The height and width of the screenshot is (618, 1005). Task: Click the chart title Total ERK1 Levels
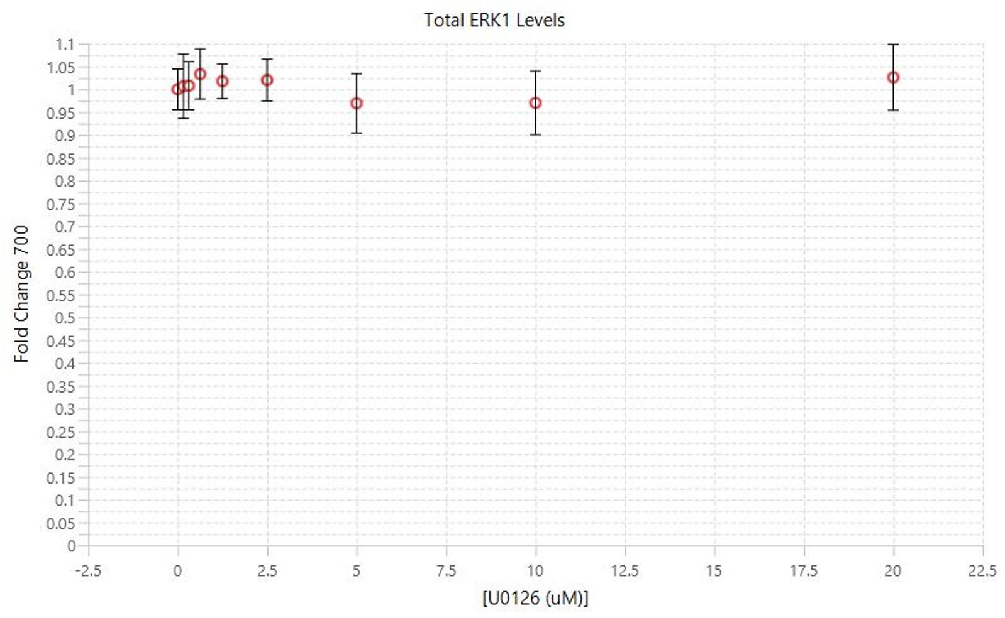click(494, 20)
